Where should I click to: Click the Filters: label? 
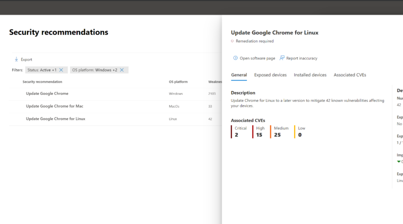coord(17,70)
